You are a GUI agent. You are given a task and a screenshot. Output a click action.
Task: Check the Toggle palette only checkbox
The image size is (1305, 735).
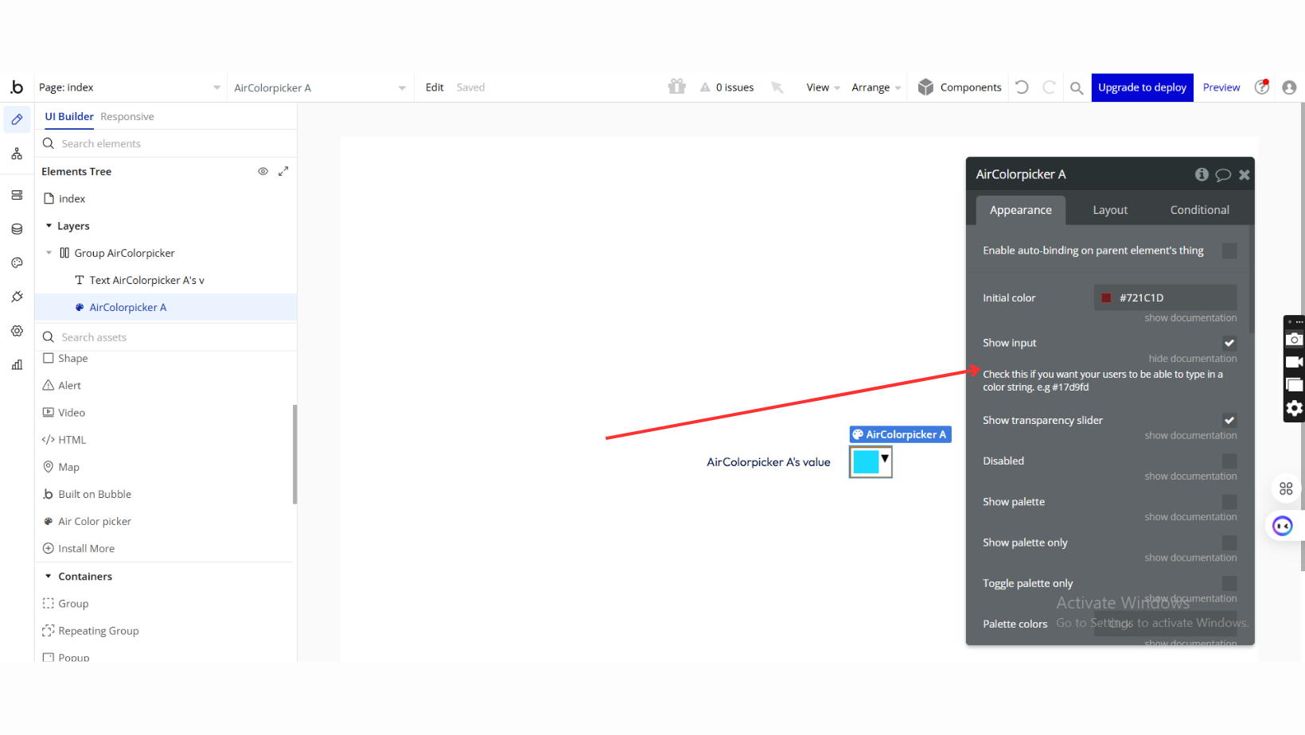point(1229,584)
